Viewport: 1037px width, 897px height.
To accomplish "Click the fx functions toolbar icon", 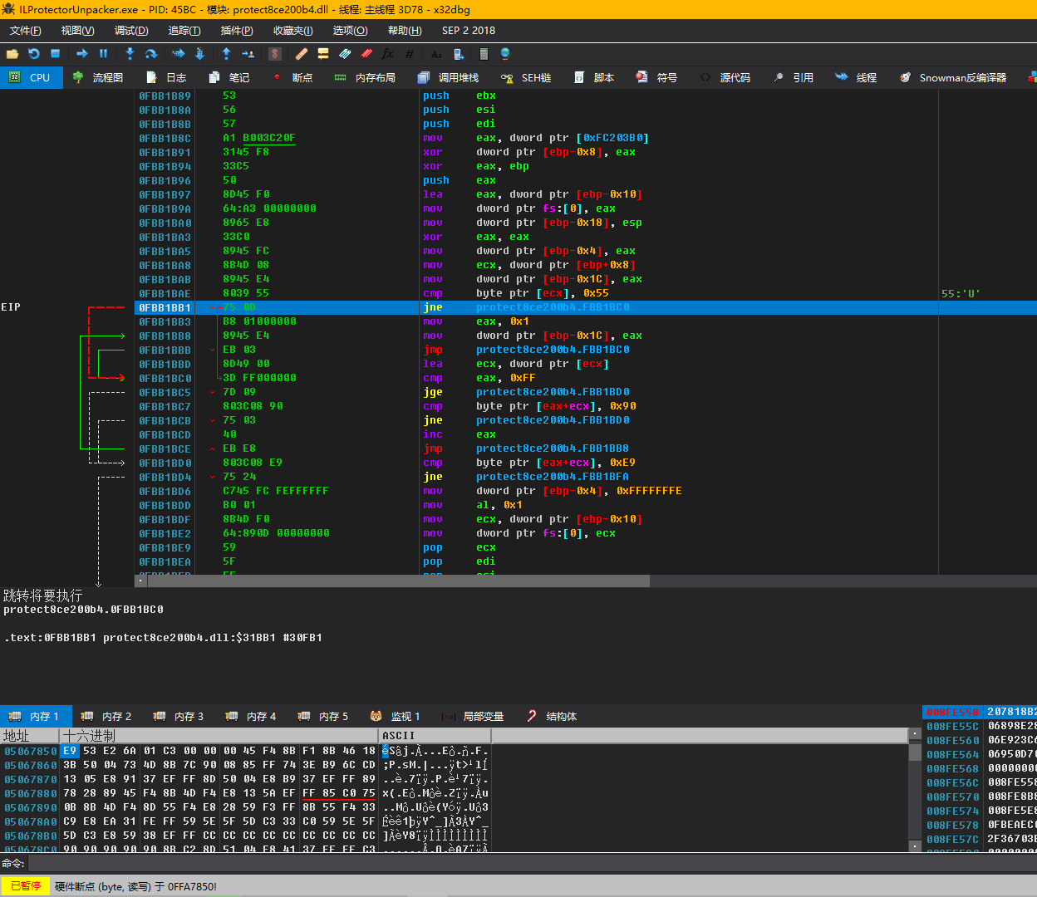I will click(387, 54).
